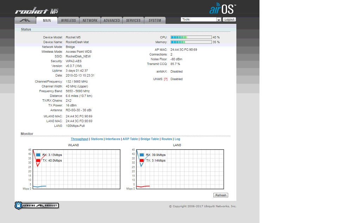The image size is (338, 223).
Task: Open the Stations monitor link
Action: click(97, 139)
